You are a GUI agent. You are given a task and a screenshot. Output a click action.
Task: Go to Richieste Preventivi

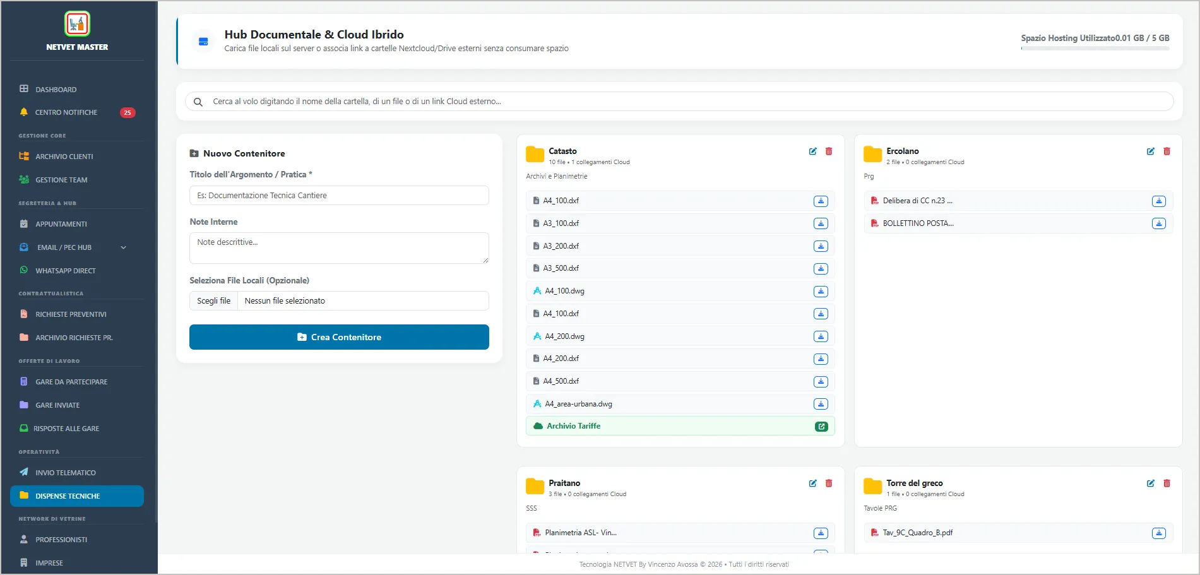77,314
